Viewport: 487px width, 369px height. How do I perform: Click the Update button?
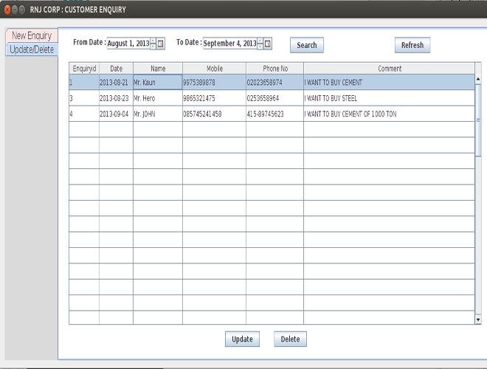click(242, 339)
